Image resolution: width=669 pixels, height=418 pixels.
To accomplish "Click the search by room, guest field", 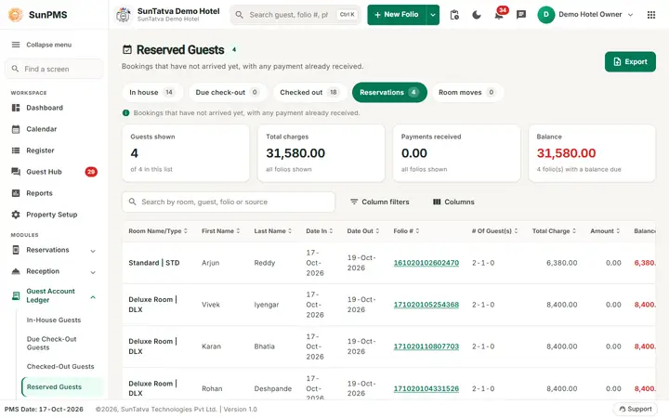I will [x=229, y=202].
